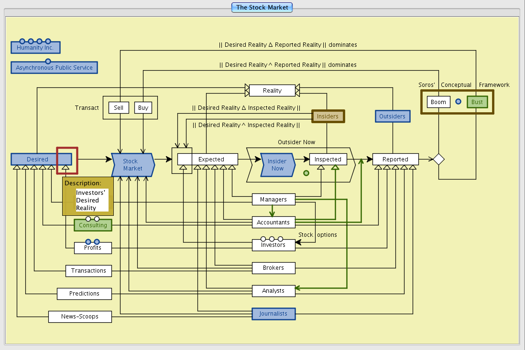Click the blue circle between Boom and Bust
Viewport: 525px width, 350px height.
tap(458, 102)
